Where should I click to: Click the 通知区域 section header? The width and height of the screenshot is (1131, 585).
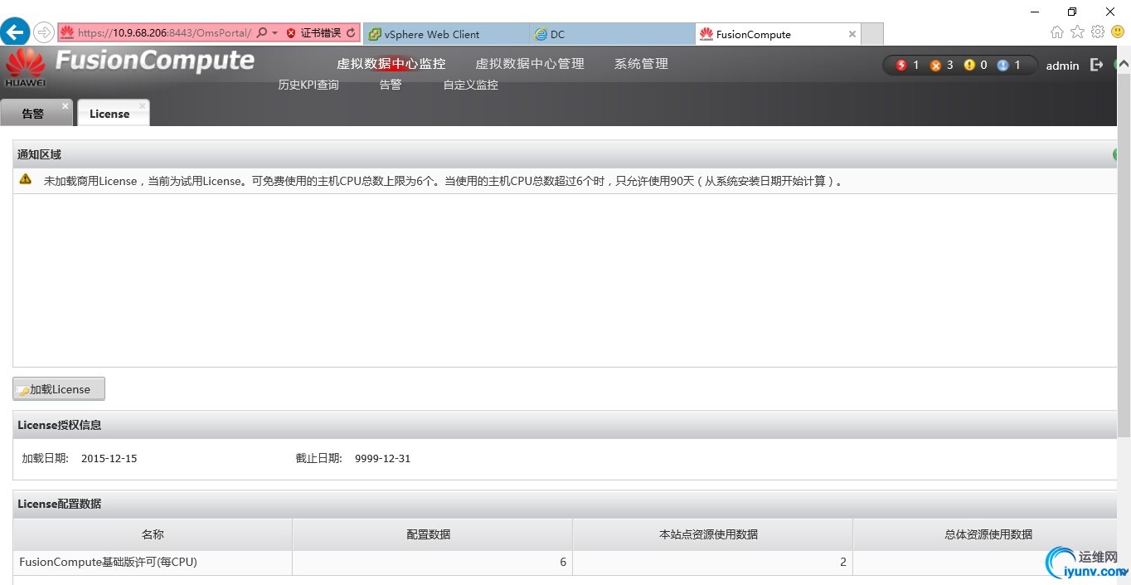tap(565, 154)
